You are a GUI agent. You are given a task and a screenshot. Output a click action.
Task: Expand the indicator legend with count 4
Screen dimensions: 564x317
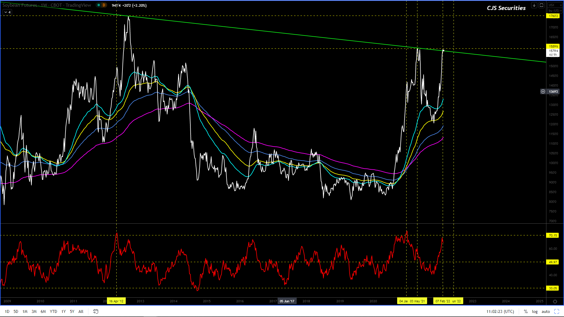click(7, 12)
